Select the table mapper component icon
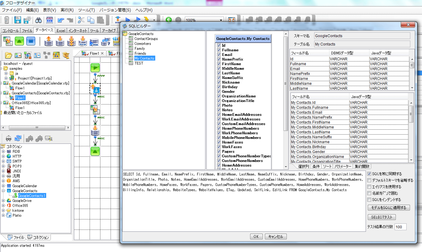The width and height of the screenshot is (422, 252). click(x=8, y=41)
